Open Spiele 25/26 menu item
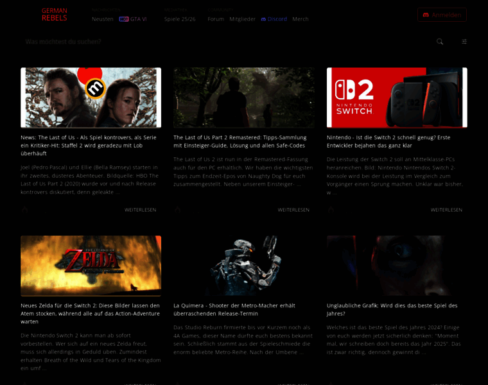 [180, 19]
